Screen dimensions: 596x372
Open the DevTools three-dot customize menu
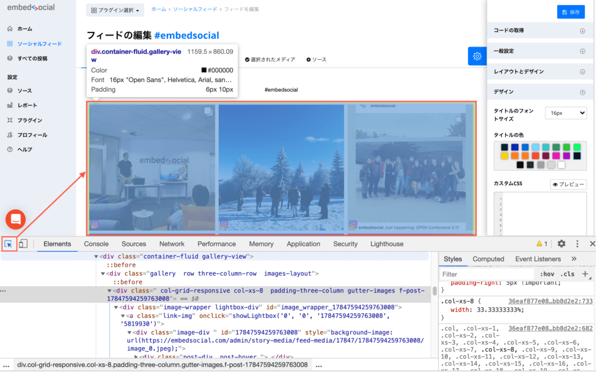click(577, 244)
